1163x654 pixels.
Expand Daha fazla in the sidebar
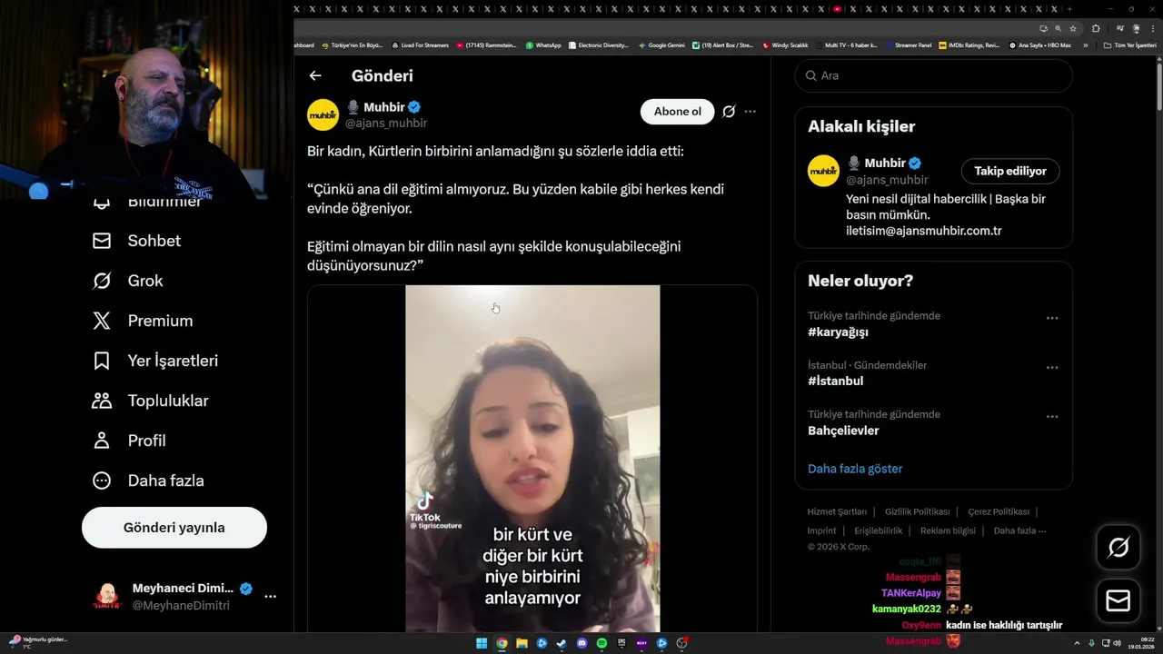(148, 481)
